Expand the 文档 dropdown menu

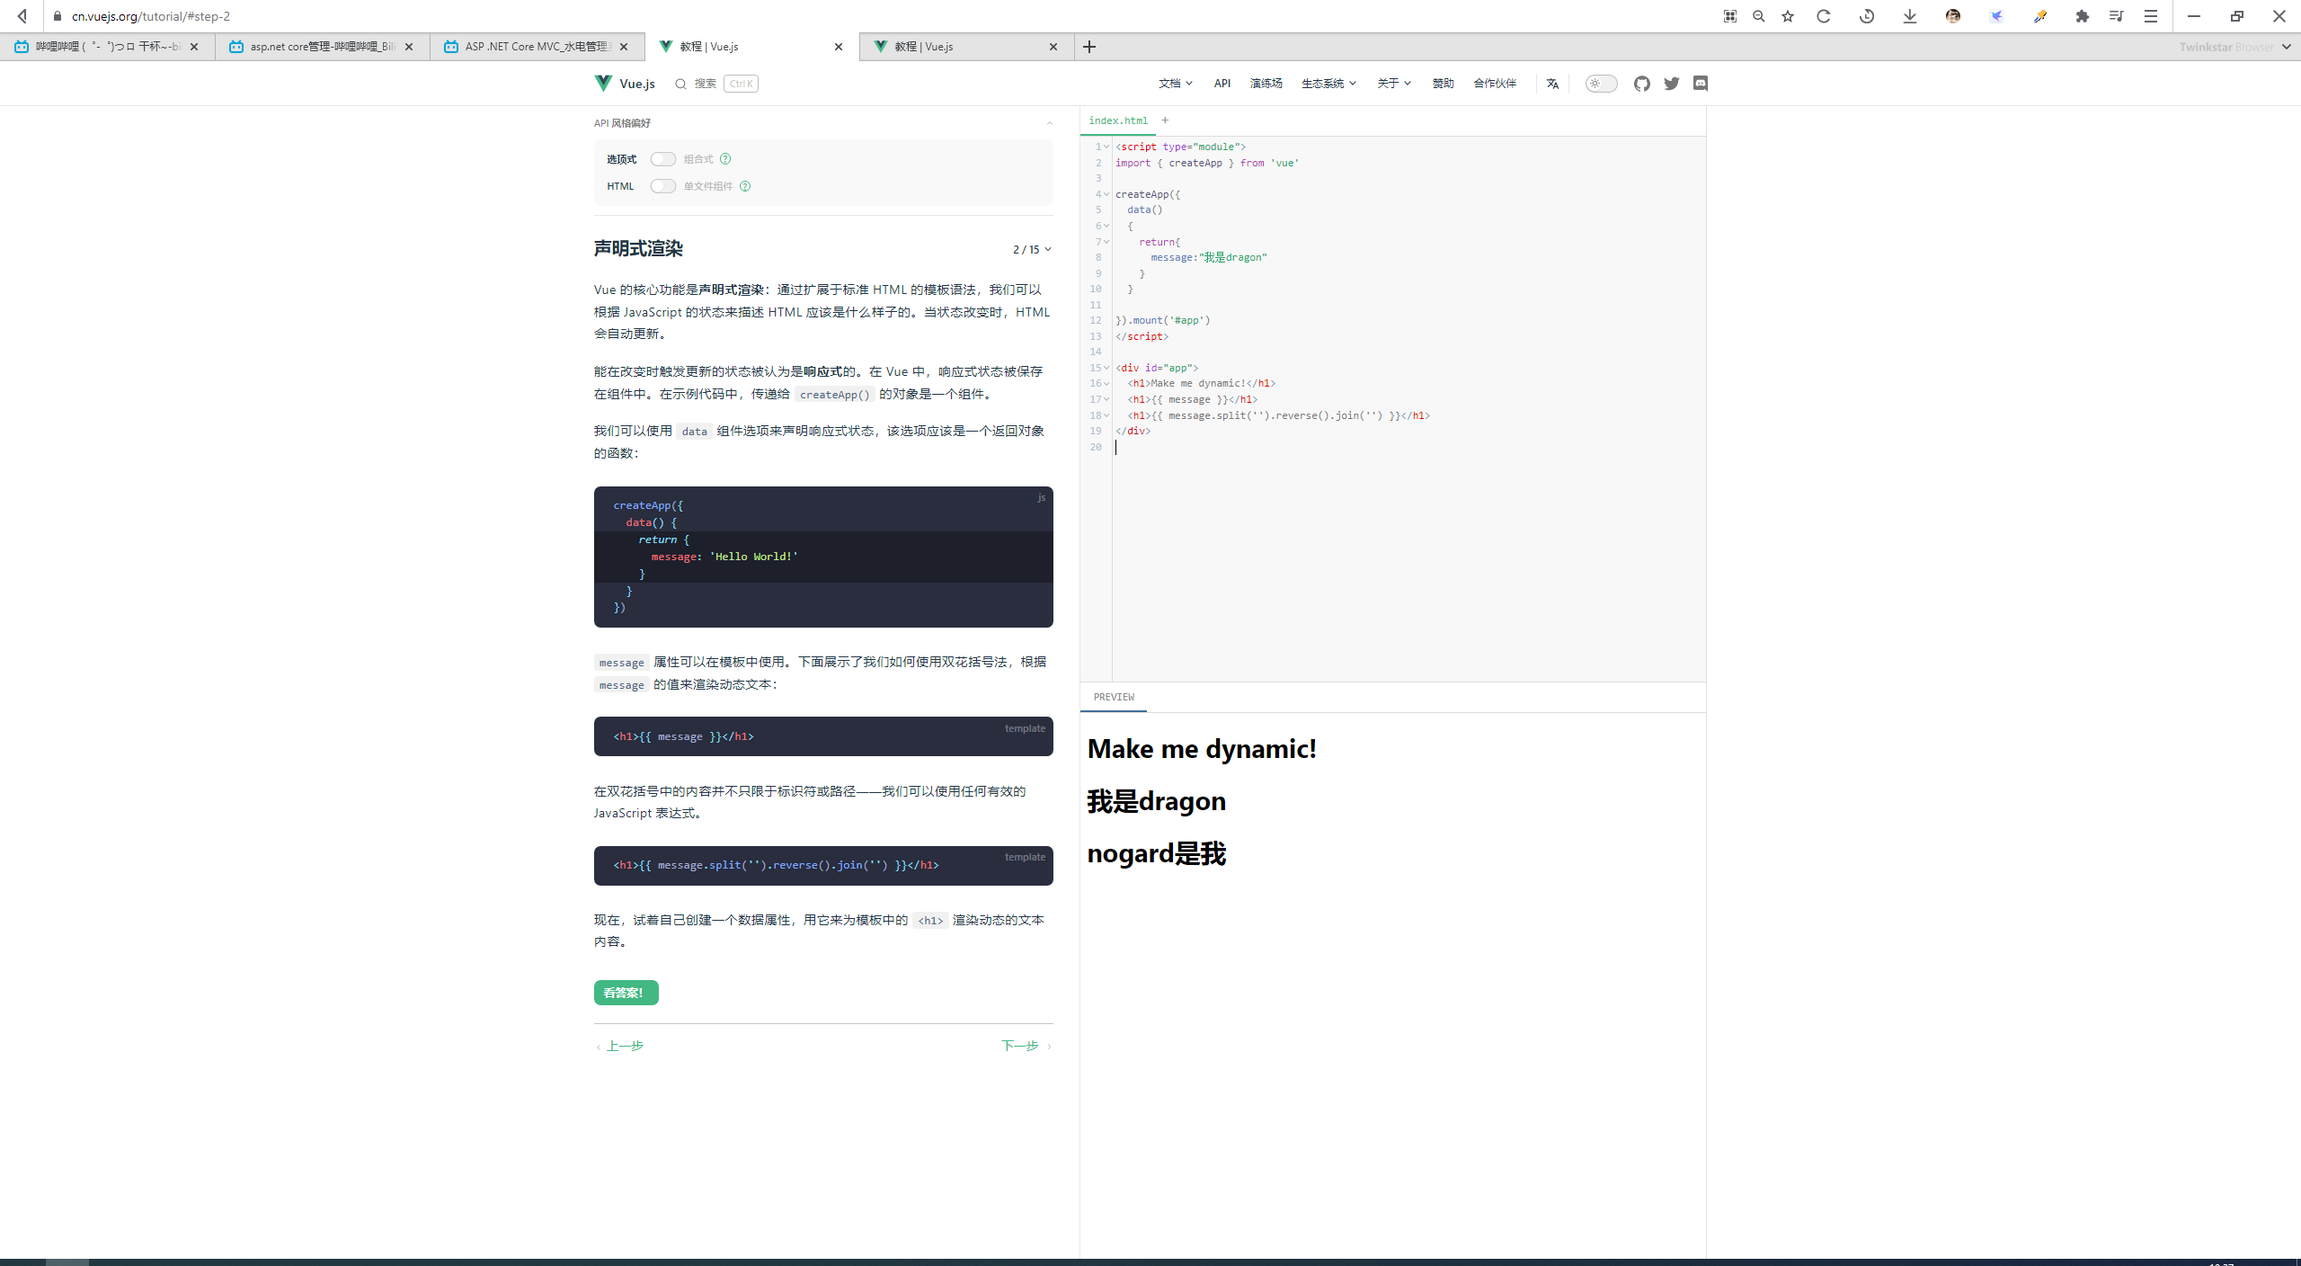1175,84
